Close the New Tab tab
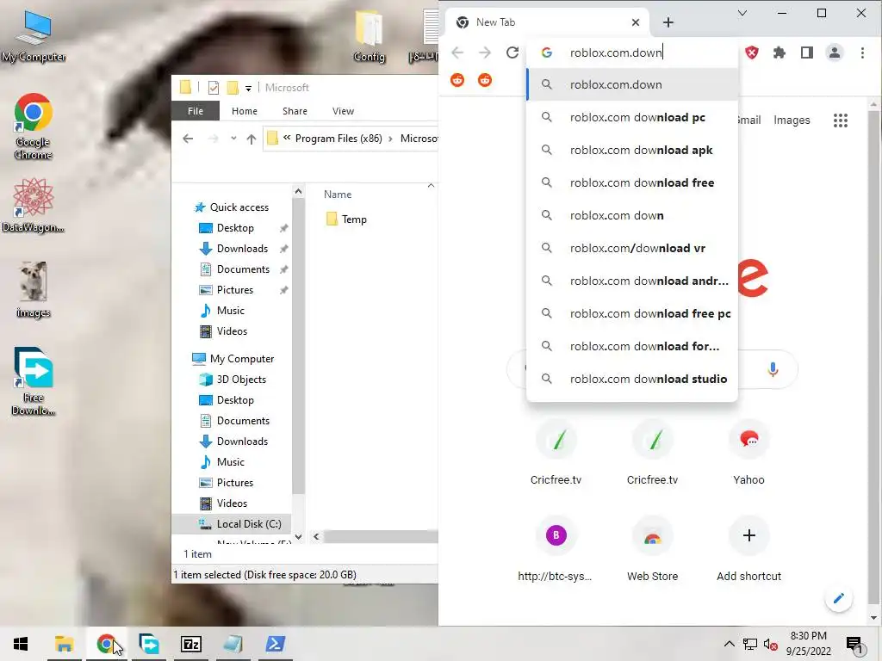 click(636, 22)
